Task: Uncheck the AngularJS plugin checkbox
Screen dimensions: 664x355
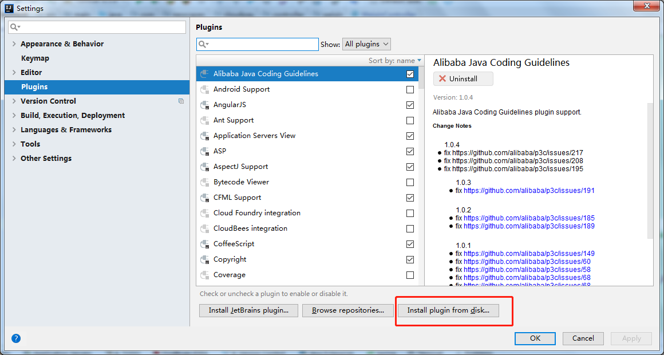Action: (410, 105)
